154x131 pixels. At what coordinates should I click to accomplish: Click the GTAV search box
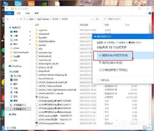point(126,19)
